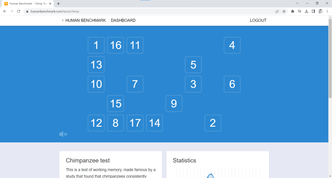
Task: Tap the number 16 square
Action: pyautogui.click(x=116, y=45)
